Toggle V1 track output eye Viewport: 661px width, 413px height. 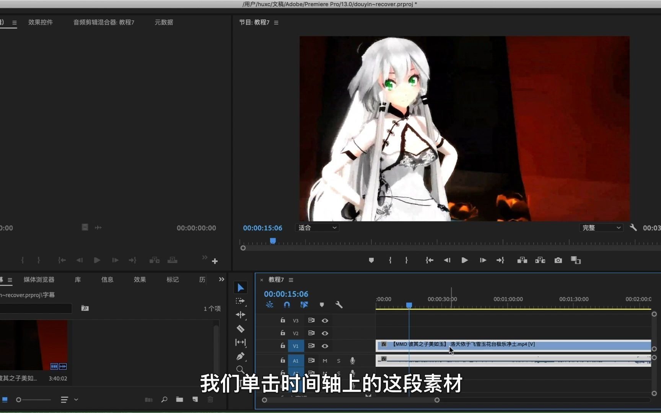[x=325, y=346]
